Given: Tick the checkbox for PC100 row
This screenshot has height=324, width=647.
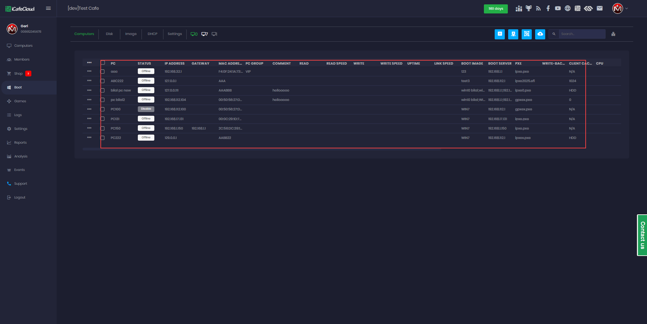Looking at the screenshot, I should 103,109.
